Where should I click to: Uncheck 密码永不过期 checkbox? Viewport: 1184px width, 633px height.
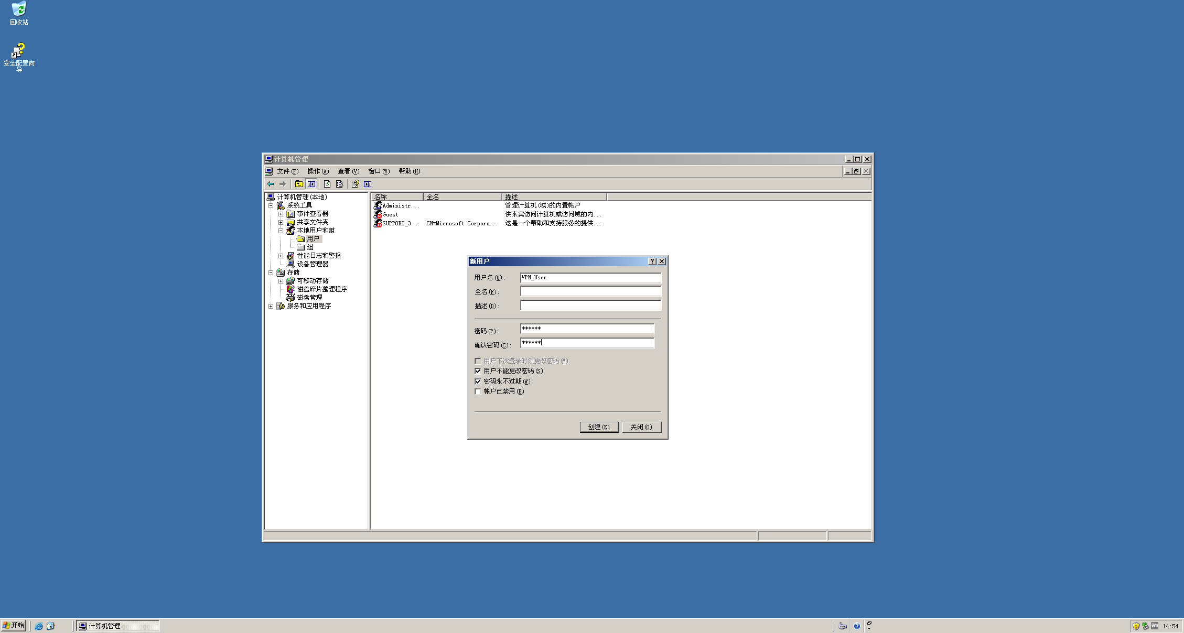point(478,381)
